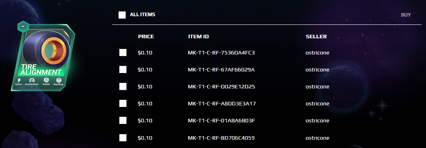
Task: Tick the checkbox for MK-T1-C-RF-A8DD3E3A17
Action: point(123,103)
